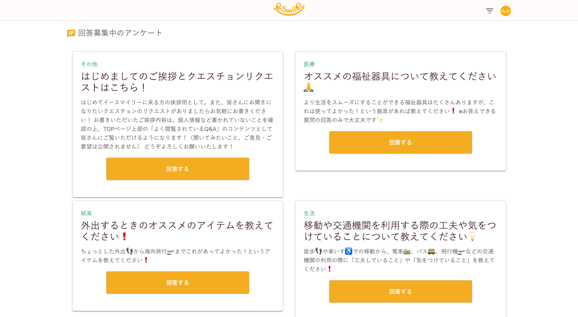
Task: Open the 外出するときのオススメ survey title
Action: click(177, 231)
